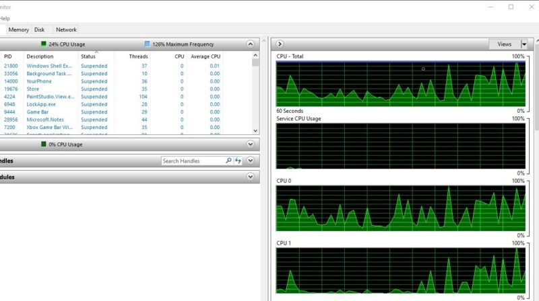Open the Disk tab

40,30
